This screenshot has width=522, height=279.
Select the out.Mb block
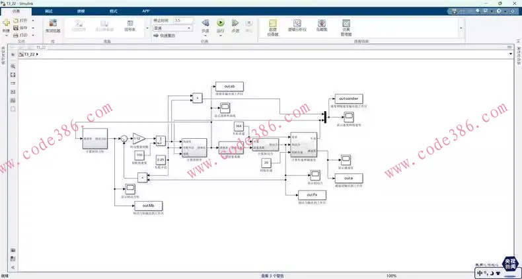148,206
